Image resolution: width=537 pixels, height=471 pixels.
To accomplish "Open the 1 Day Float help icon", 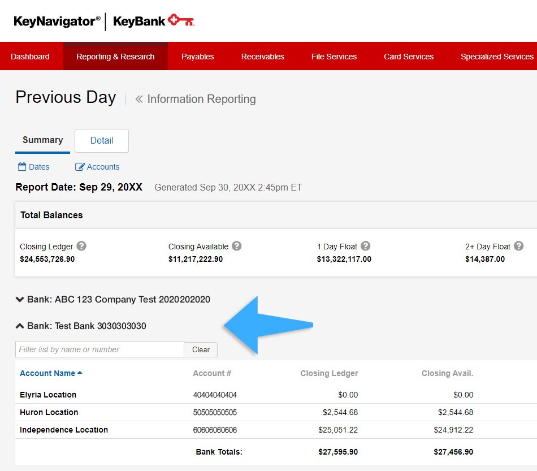I will tap(366, 247).
